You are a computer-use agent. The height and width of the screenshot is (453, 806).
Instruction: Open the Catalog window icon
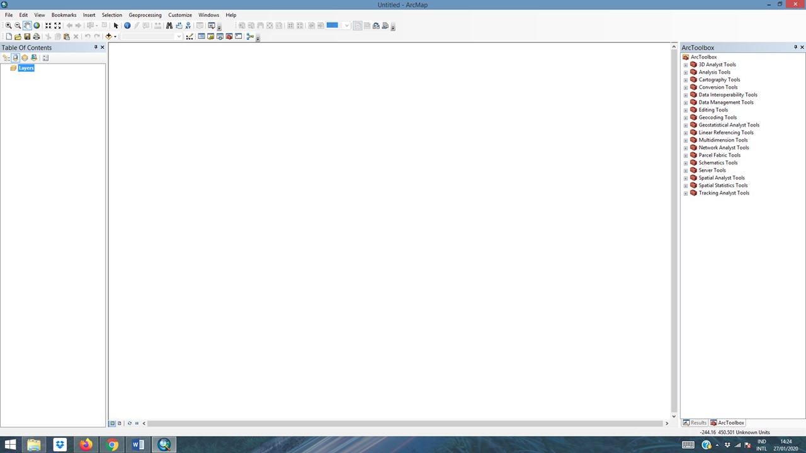(x=210, y=36)
